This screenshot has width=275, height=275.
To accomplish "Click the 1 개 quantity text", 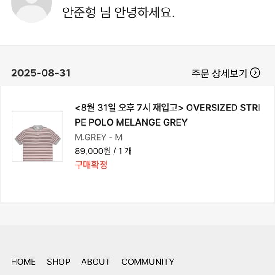I will point(125,151).
